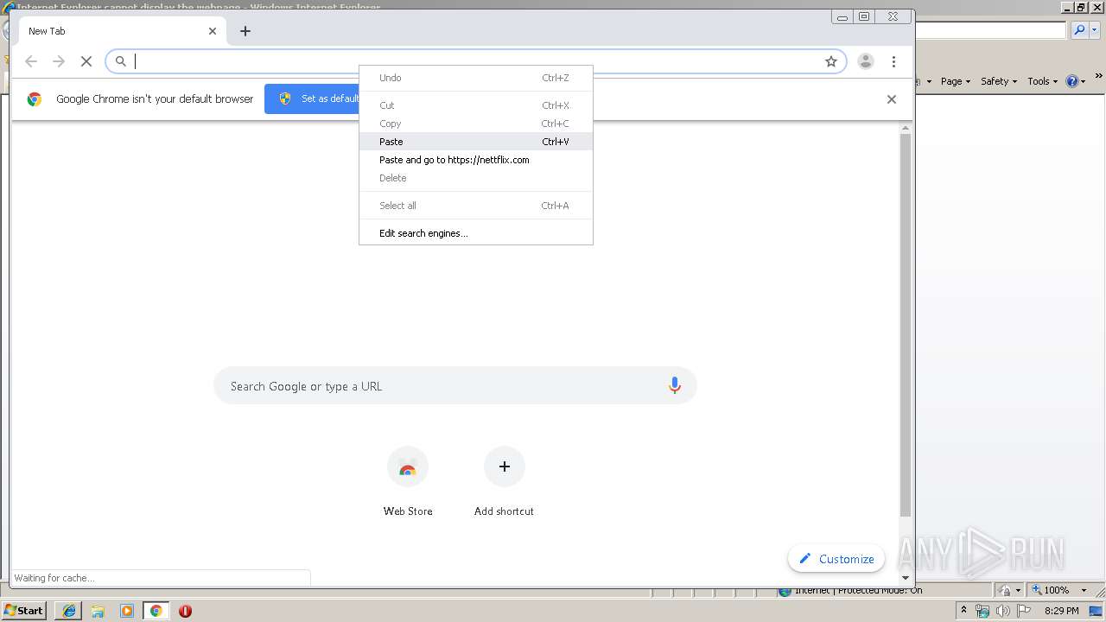Click the Internet Explorer search magnifier button
The image size is (1106, 622).
click(x=1079, y=30)
